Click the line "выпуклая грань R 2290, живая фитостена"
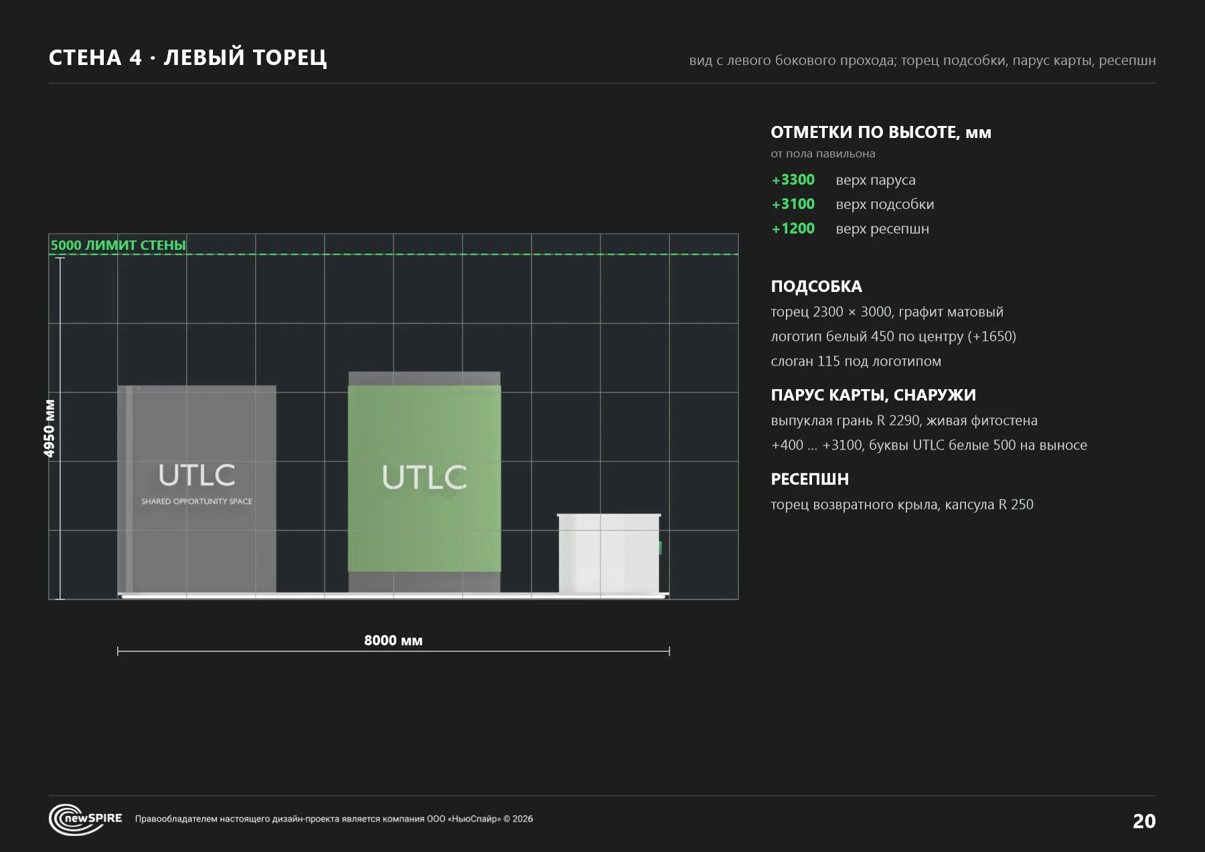Screen dimensions: 1205x852 904,421
